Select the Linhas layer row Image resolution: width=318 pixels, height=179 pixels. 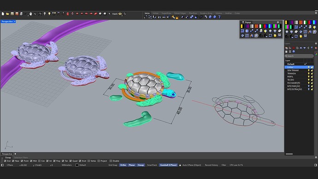[x=299, y=67]
